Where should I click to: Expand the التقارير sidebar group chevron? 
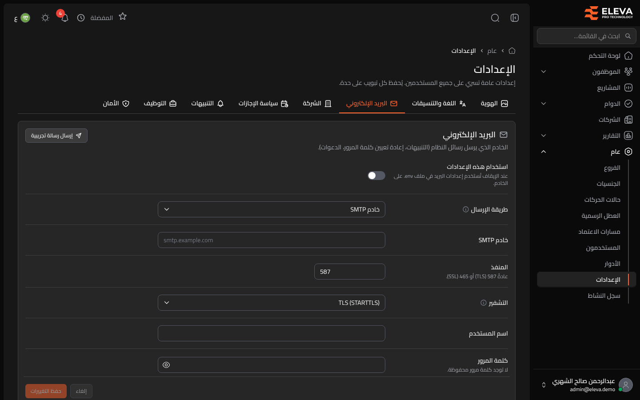544,136
